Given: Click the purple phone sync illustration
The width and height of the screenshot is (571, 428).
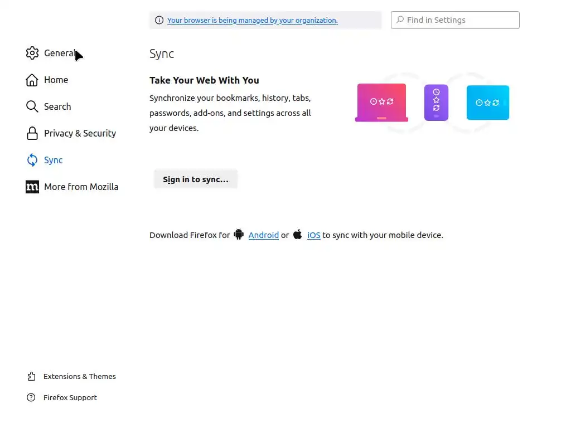Looking at the screenshot, I should [x=436, y=103].
